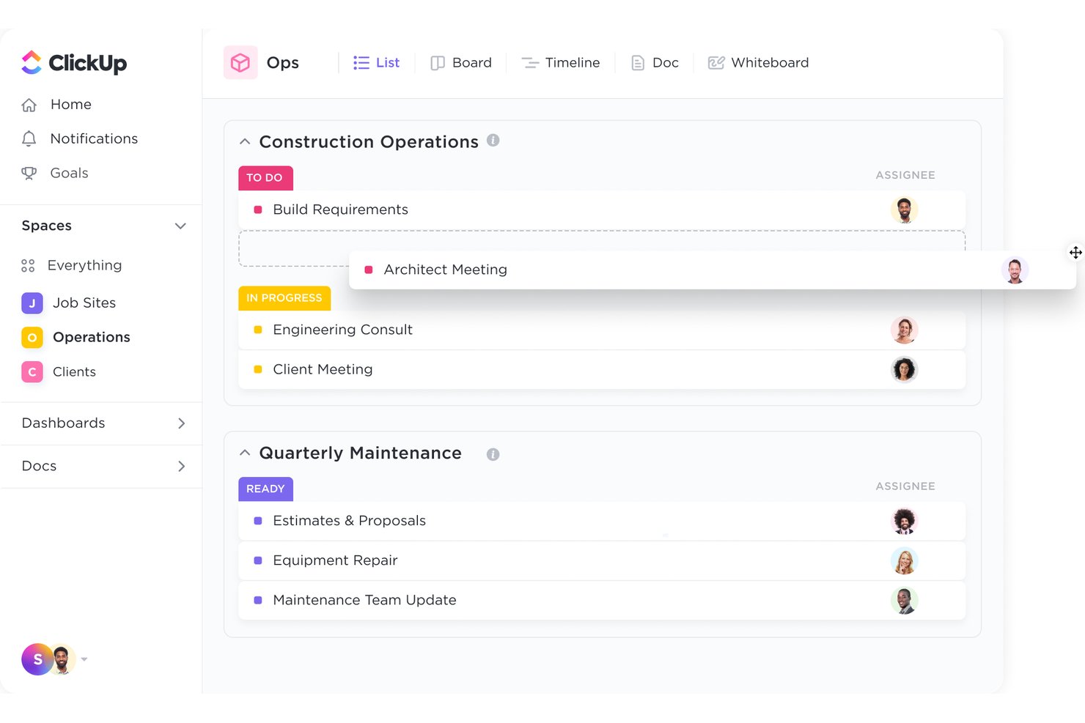Collapse the Quarterly Maintenance list
Viewport: 1085px width, 723px height.
click(x=245, y=453)
